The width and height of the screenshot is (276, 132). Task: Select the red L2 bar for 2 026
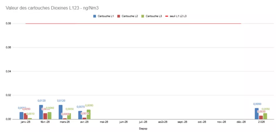click(x=261, y=117)
